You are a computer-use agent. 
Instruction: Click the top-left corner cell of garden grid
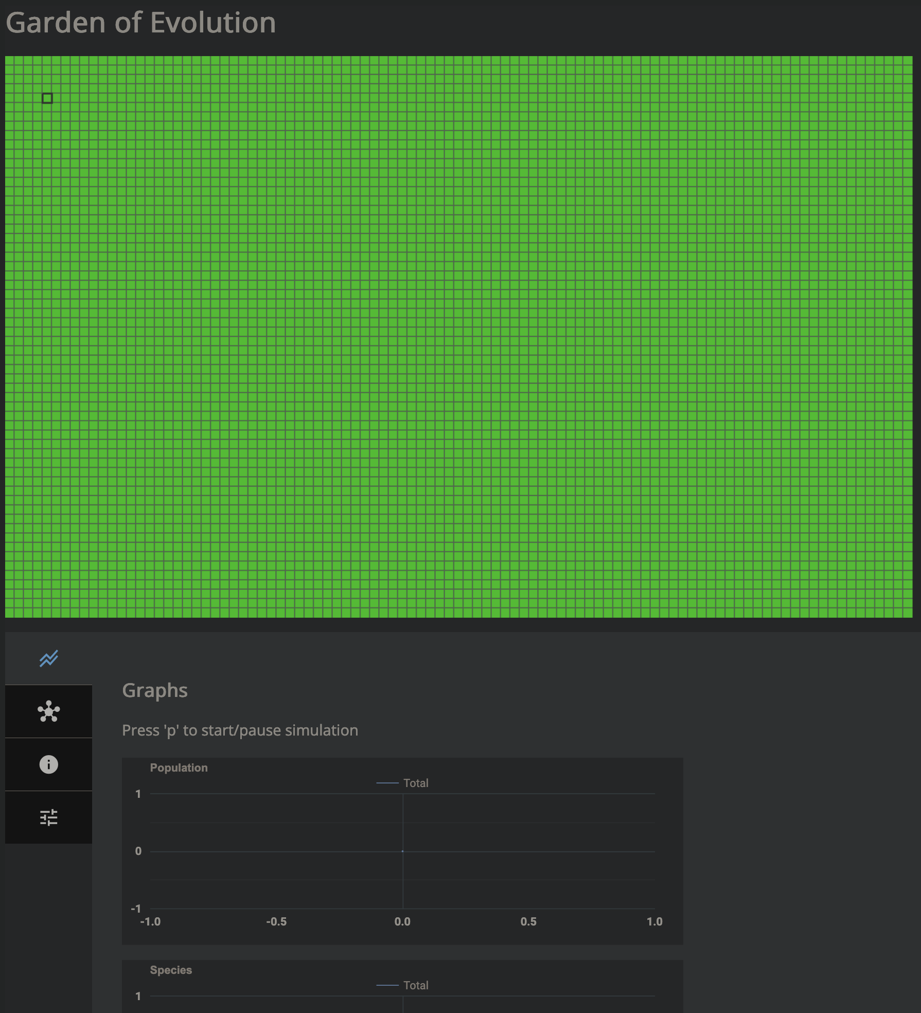pyautogui.click(x=9, y=61)
